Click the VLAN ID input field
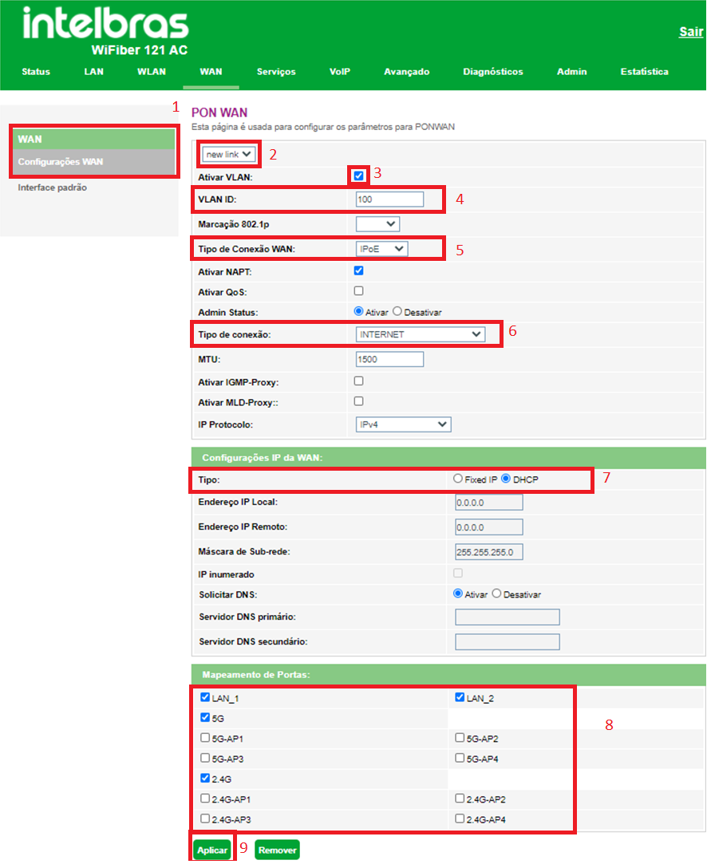The image size is (707, 868). 389,199
